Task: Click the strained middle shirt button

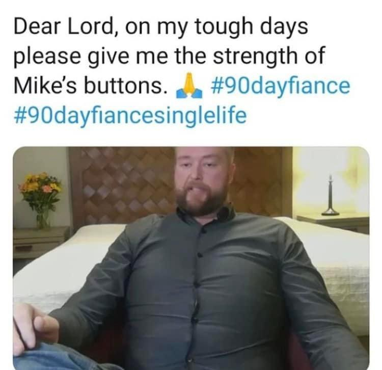Action: (196, 284)
